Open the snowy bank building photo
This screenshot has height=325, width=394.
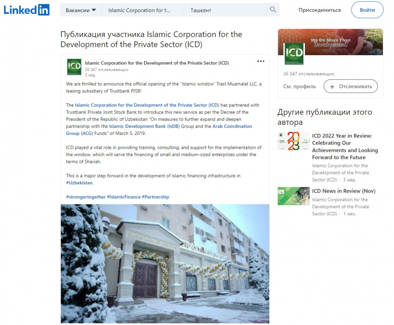pyautogui.click(x=165, y=263)
